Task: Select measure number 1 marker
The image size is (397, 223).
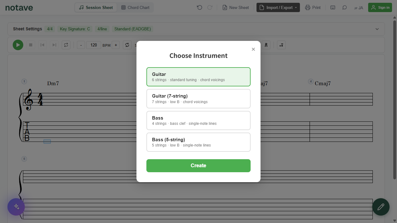Action: (24, 81)
